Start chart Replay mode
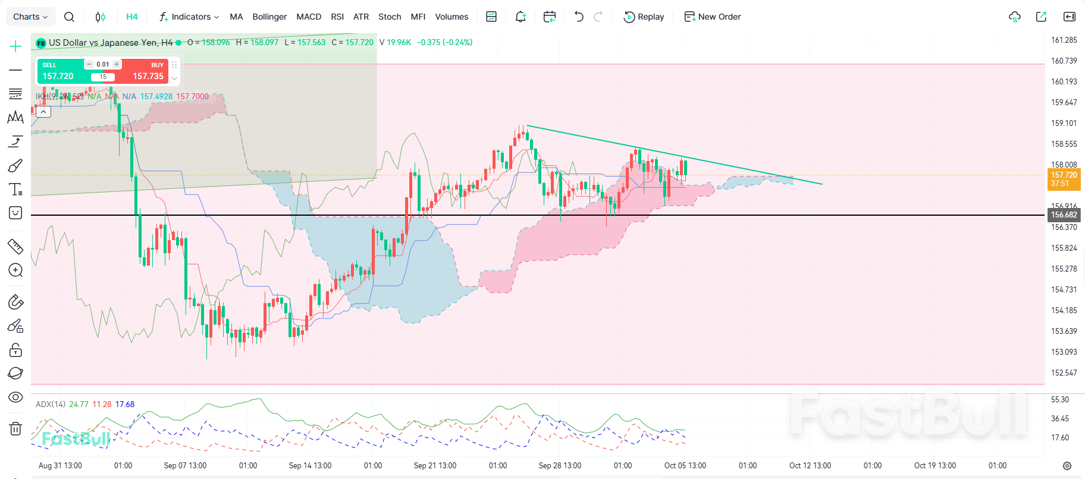1085x479 pixels. pos(644,17)
